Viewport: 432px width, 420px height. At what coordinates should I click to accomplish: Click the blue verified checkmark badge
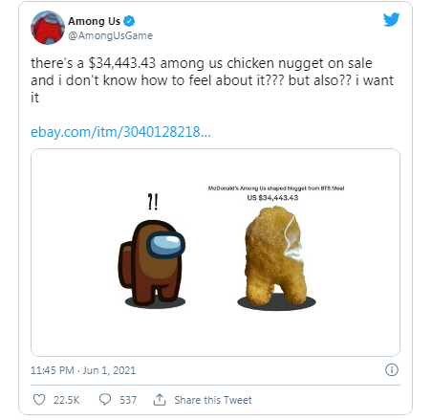point(129,21)
